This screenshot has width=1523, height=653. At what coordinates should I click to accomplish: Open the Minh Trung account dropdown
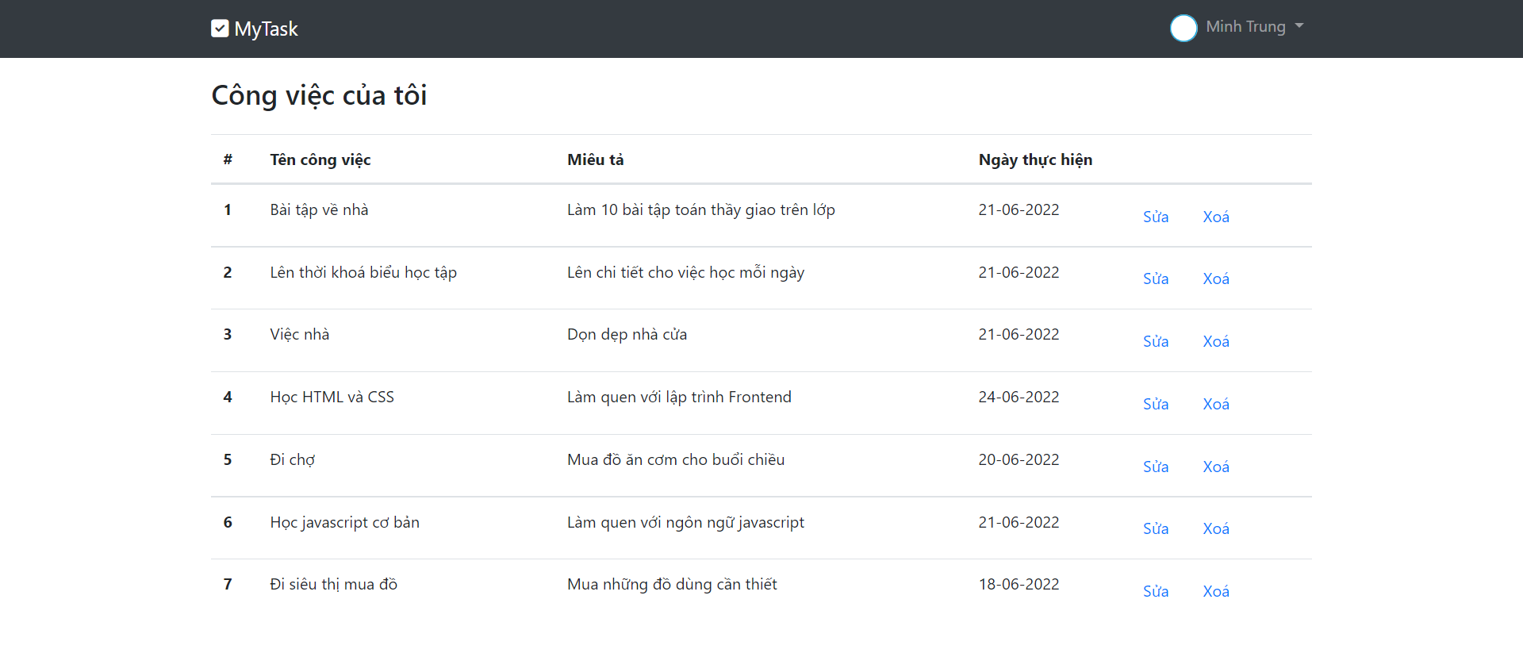point(1245,26)
